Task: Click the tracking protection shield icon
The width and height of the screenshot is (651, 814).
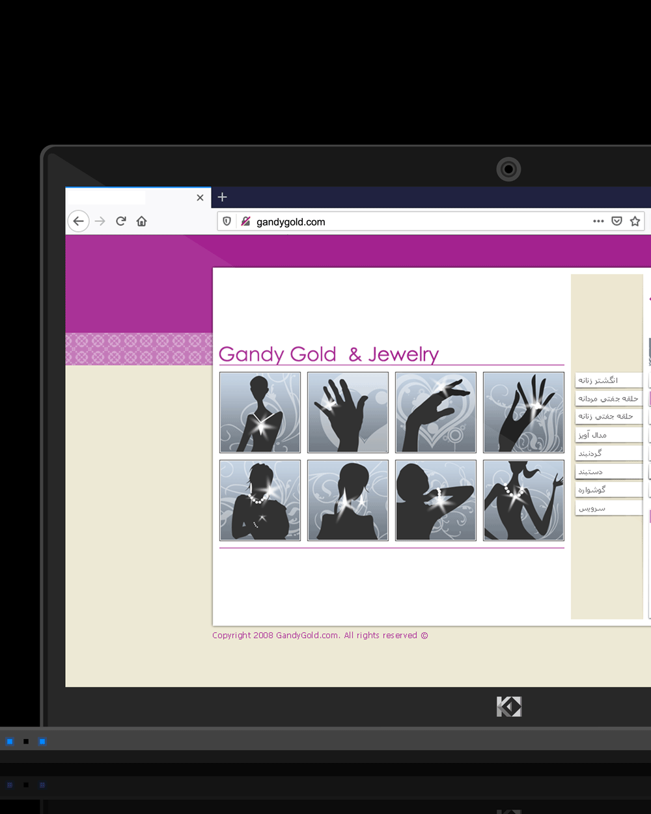Action: click(x=227, y=221)
